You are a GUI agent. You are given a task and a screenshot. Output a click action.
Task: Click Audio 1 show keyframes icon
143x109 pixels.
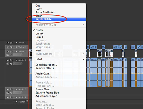pyautogui.click(x=11, y=64)
